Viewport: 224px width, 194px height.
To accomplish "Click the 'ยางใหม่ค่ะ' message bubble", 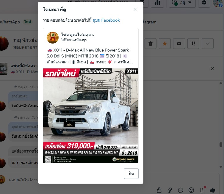I will coord(23,96).
